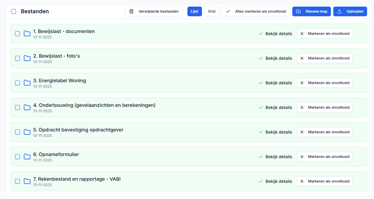374x199 pixels.
Task: Click the X icon in Bewijslast - foto's row
Action: (x=302, y=58)
